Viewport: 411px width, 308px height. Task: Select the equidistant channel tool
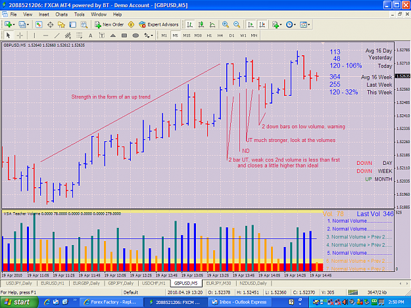point(68,35)
